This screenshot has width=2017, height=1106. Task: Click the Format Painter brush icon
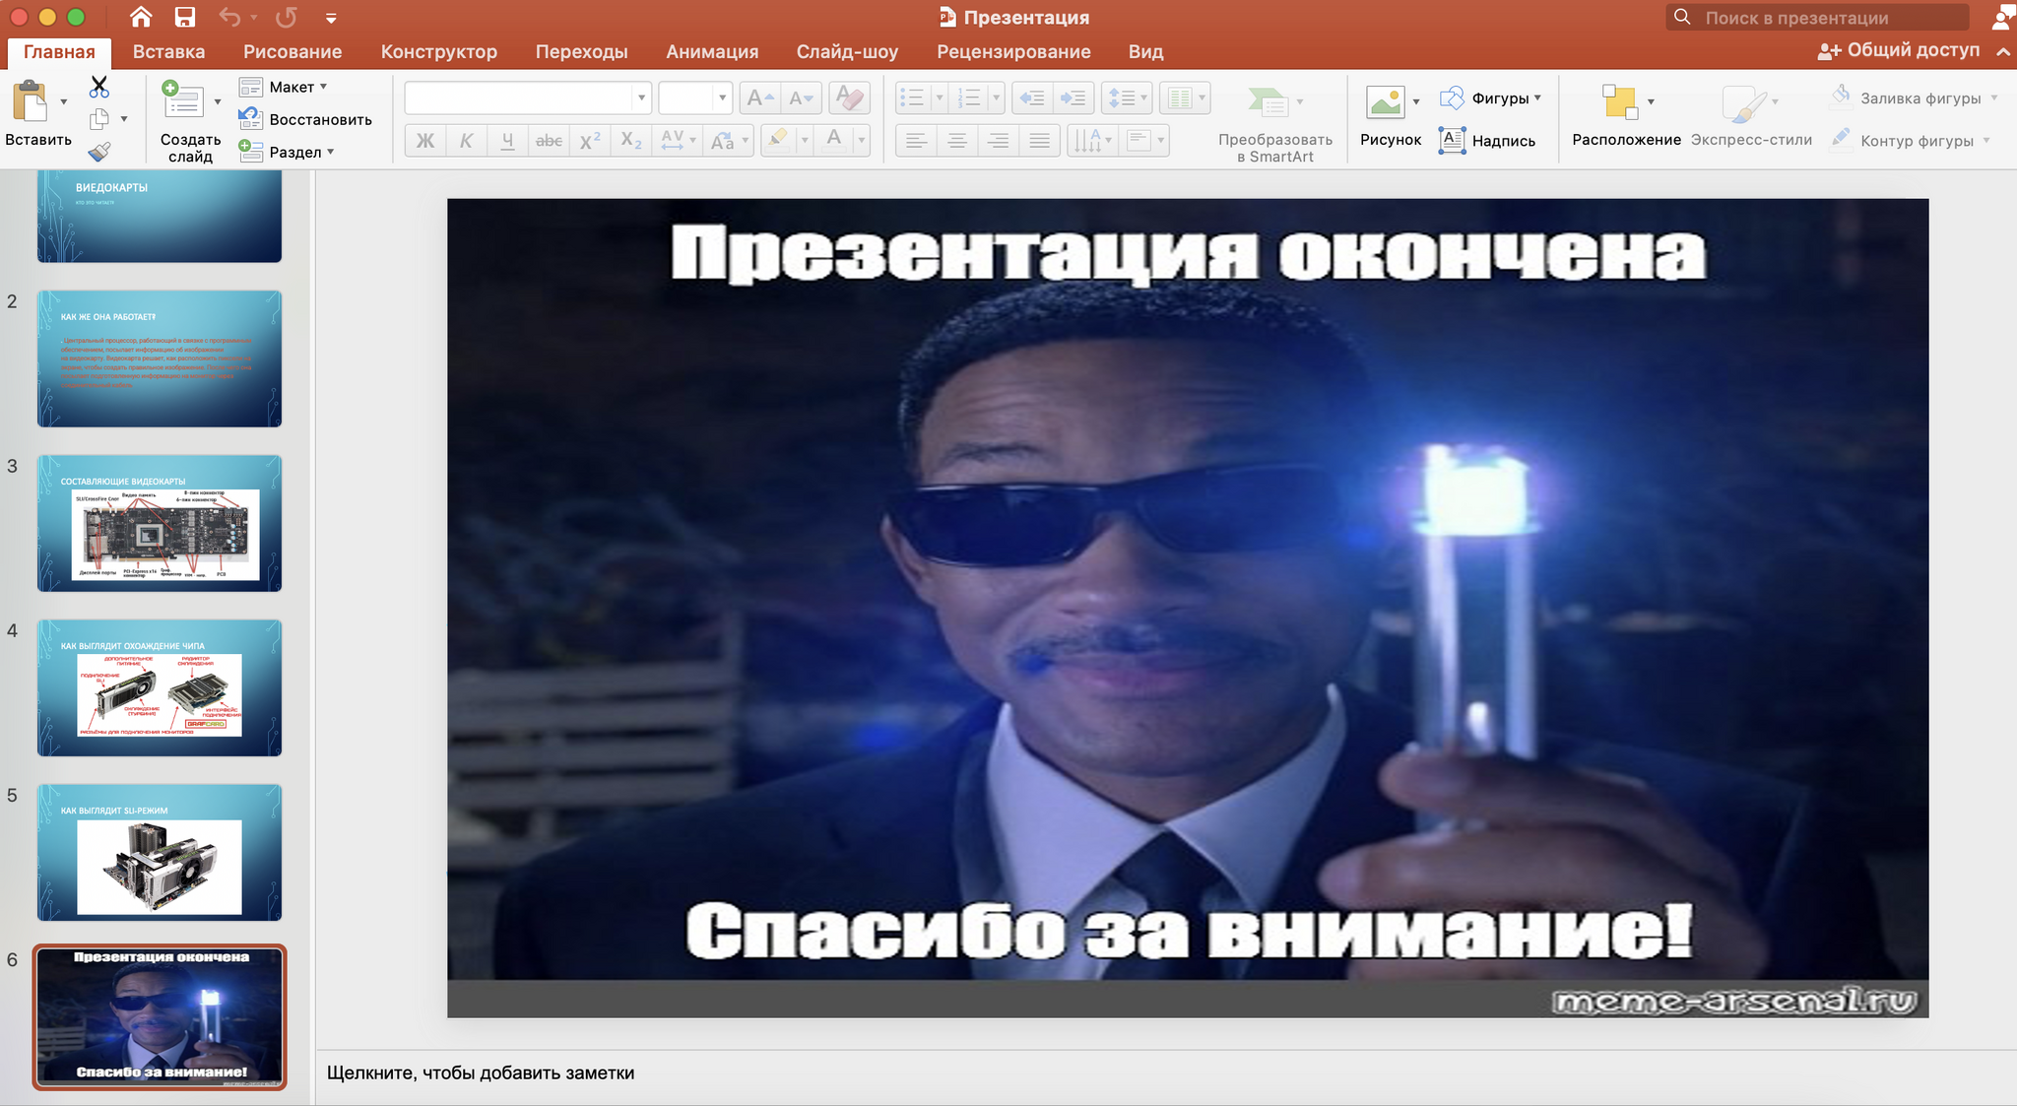tap(98, 152)
